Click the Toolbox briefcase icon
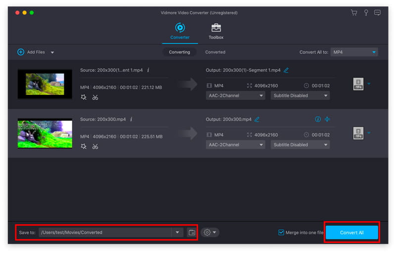396x253 pixels. coord(216,28)
